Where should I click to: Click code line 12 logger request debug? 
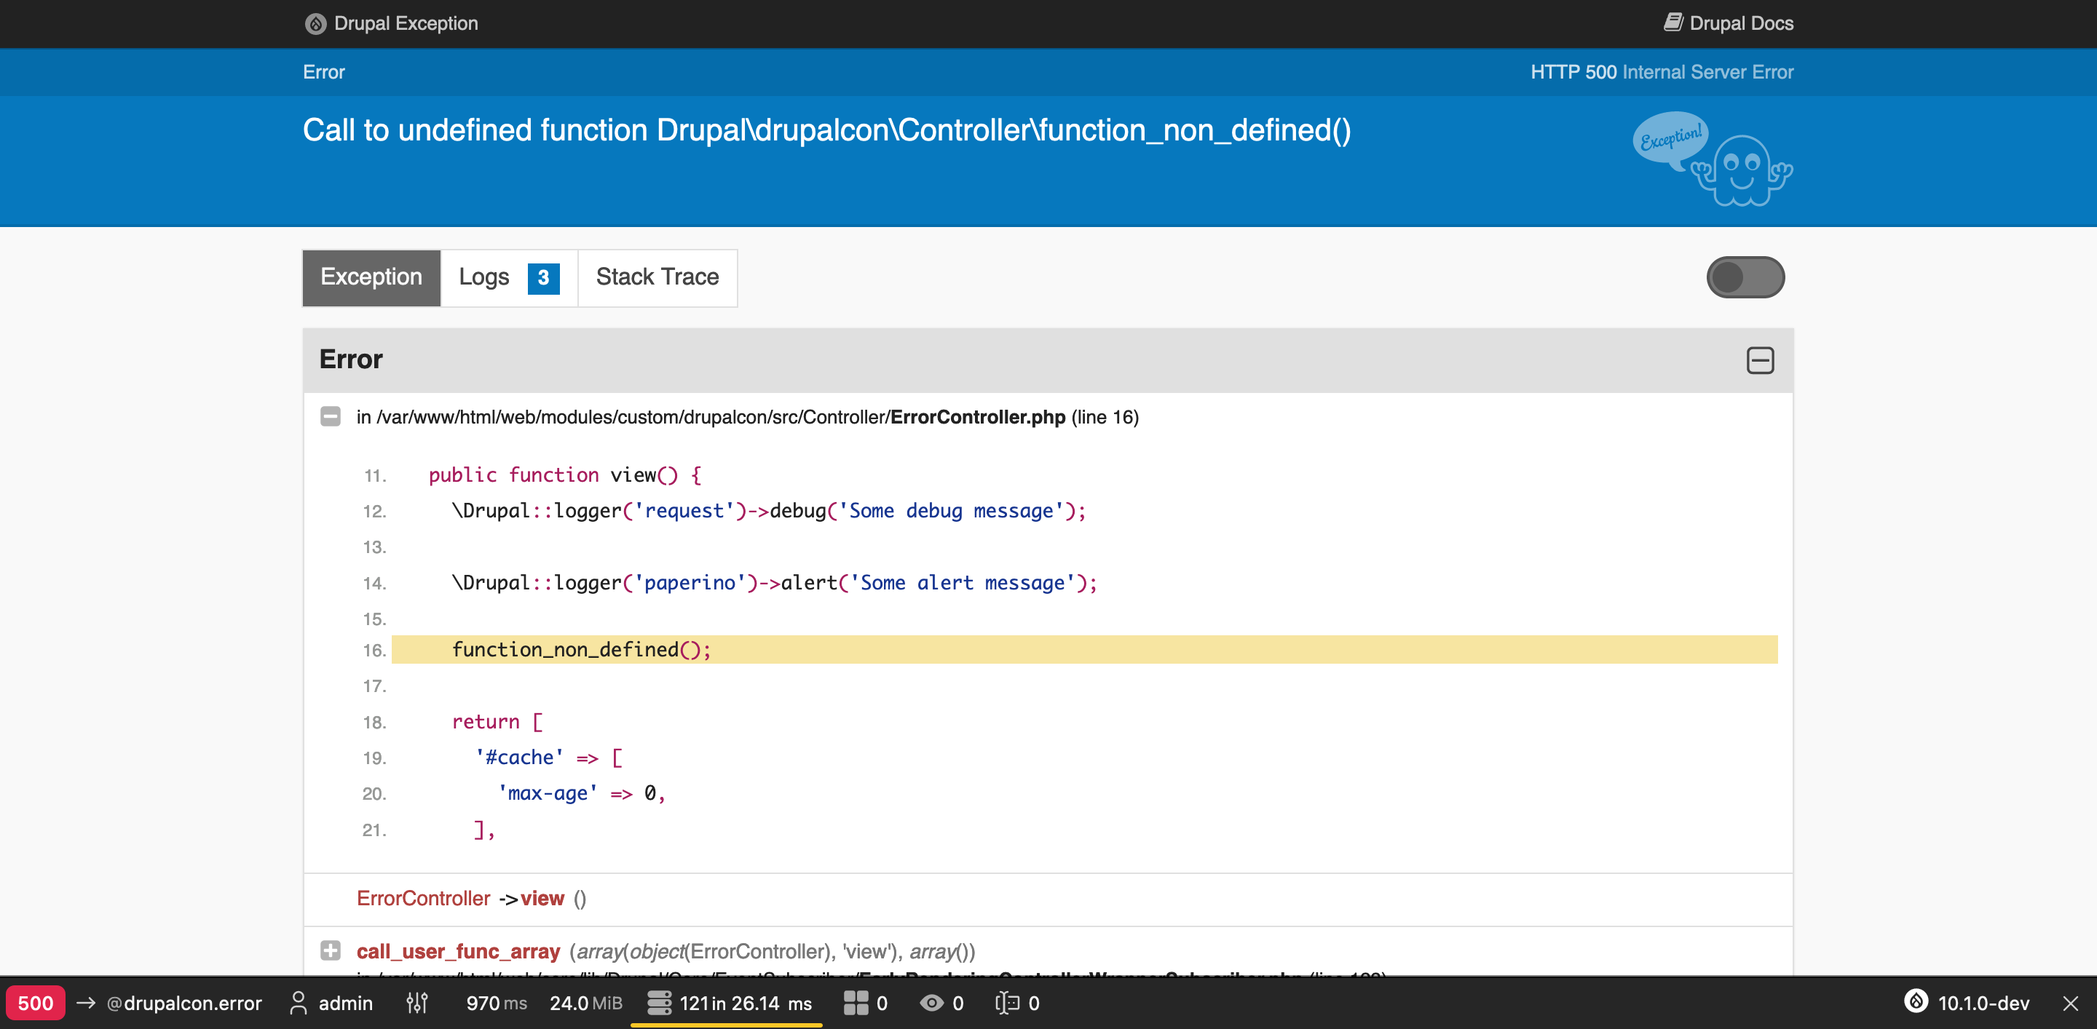click(768, 511)
